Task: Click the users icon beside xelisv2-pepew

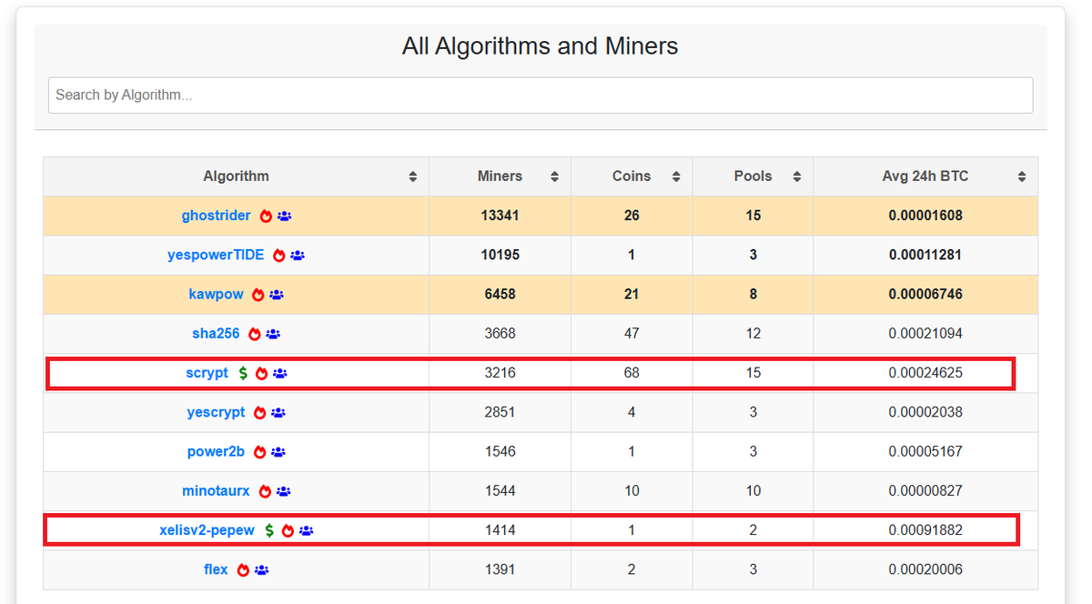Action: click(307, 530)
